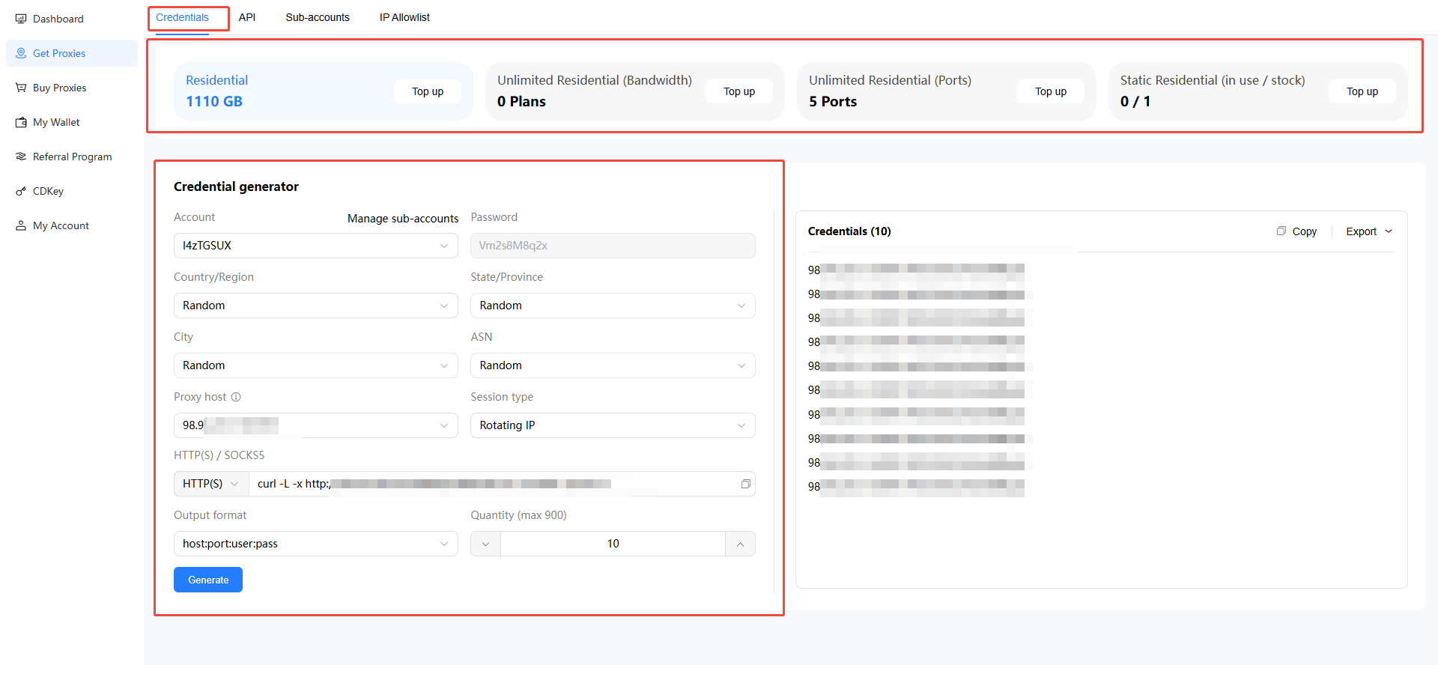
Task: Copy the curl command icon
Action: pyautogui.click(x=745, y=484)
